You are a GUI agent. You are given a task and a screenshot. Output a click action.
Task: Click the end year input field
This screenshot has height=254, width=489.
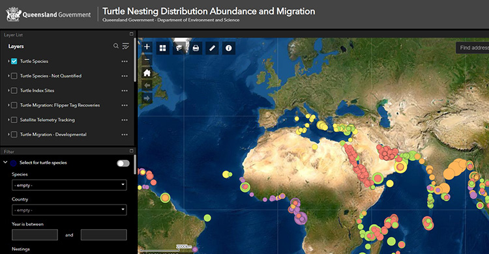click(x=104, y=234)
